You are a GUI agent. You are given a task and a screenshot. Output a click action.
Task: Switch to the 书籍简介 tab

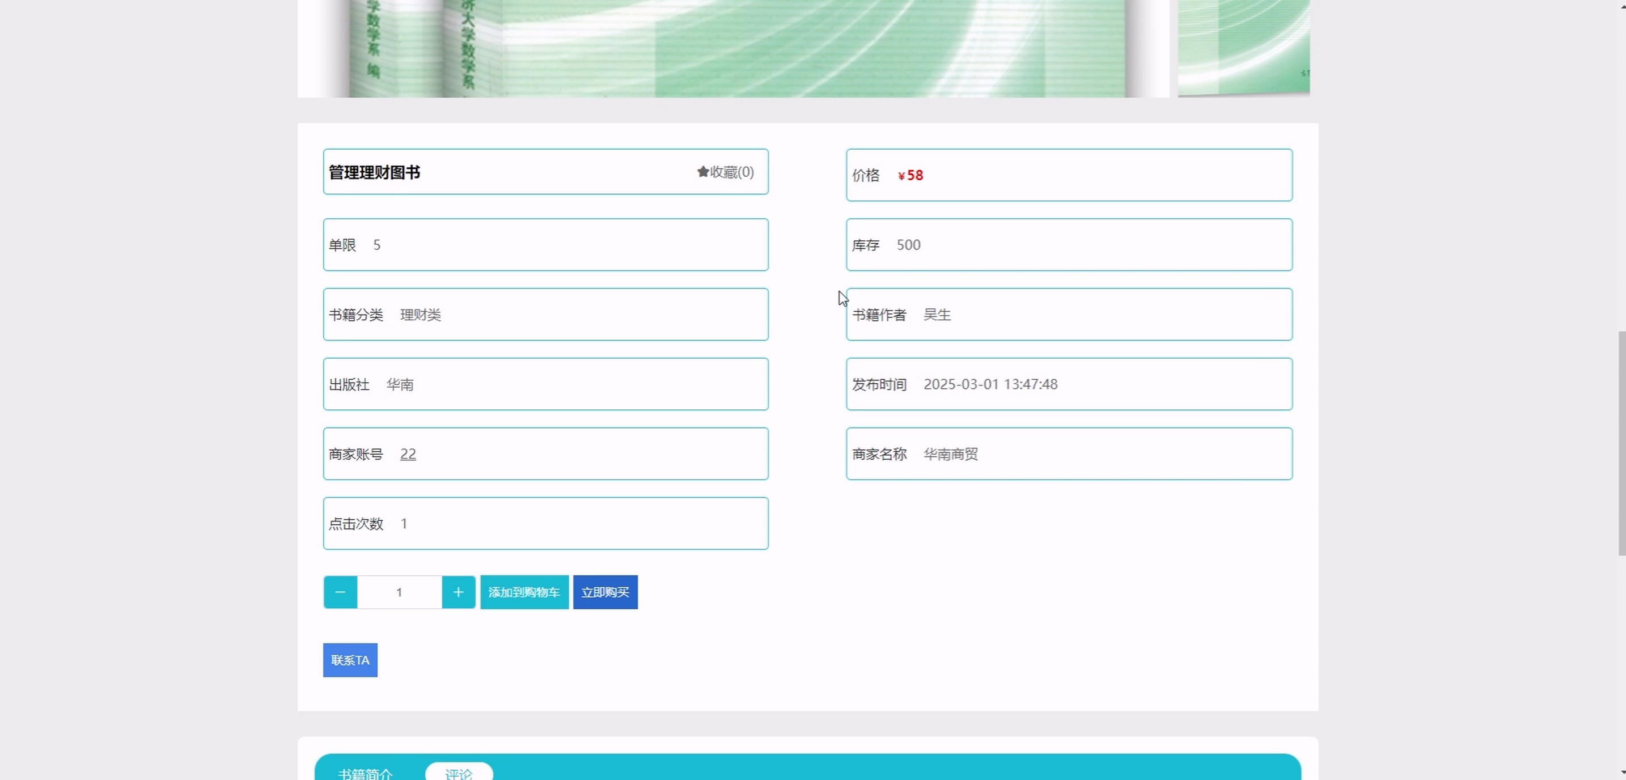(365, 773)
